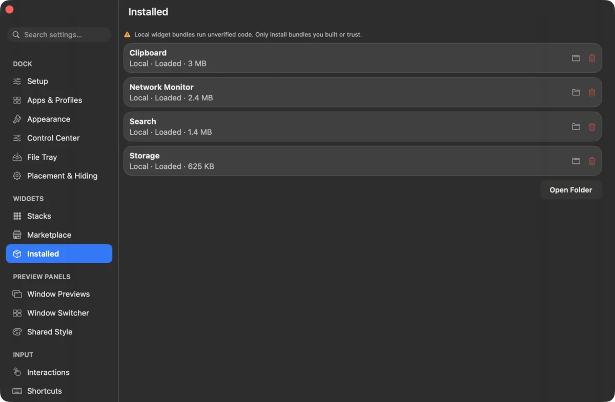The image size is (615, 402).
Task: Show the Search bundle folder icon
Action: pos(576,126)
